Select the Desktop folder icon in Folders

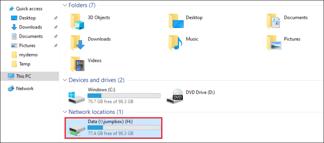tap(176, 21)
